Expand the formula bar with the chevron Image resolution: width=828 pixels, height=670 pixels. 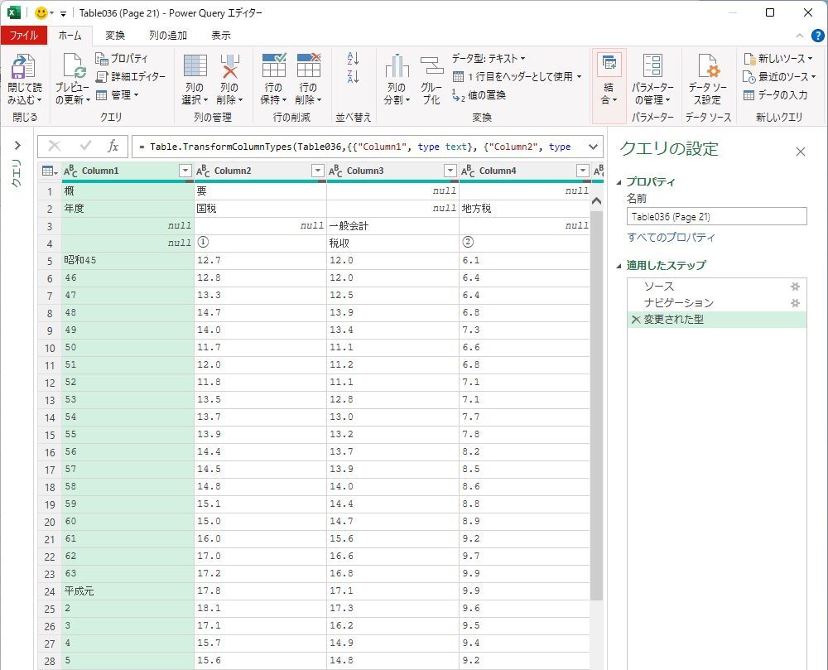(x=592, y=147)
